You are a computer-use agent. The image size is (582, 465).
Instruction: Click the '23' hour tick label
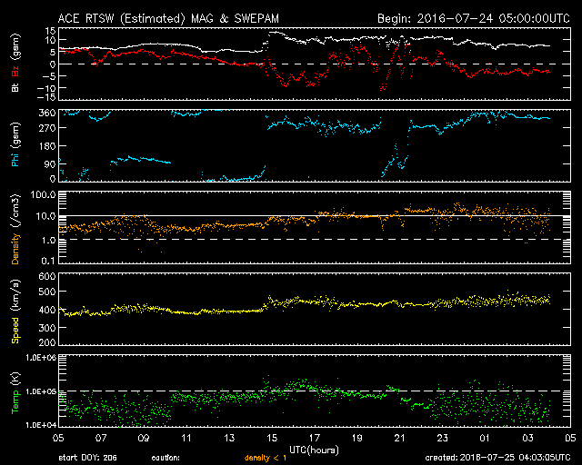coord(443,438)
